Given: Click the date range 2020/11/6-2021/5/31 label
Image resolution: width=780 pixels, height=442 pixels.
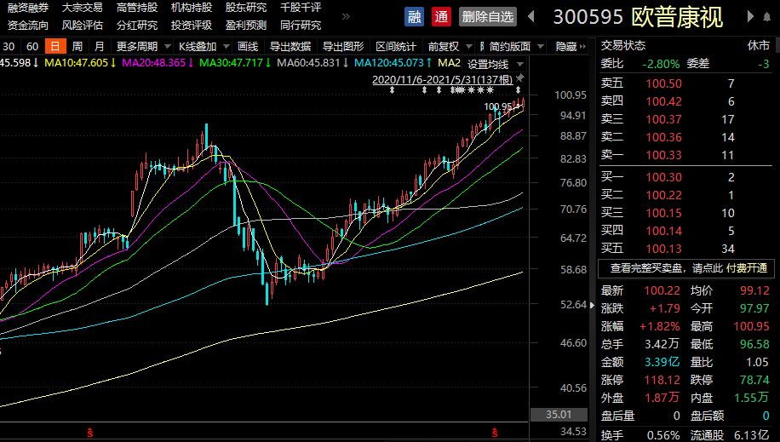Looking at the screenshot, I should pyautogui.click(x=442, y=80).
